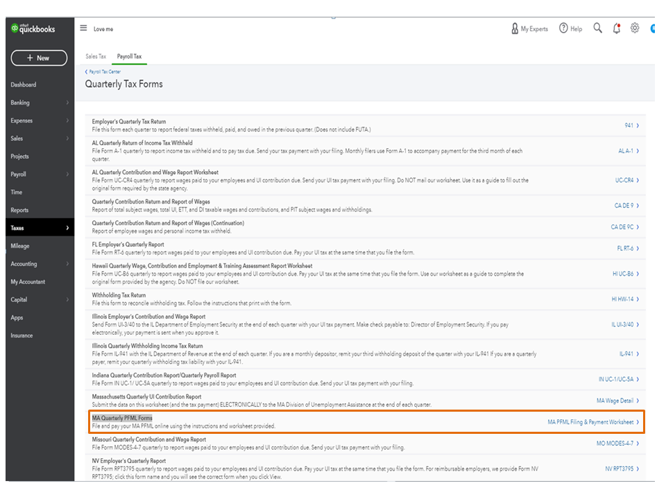Toggle the hamburger navigation menu
Viewport: 666px width, 499px height.
click(84, 28)
